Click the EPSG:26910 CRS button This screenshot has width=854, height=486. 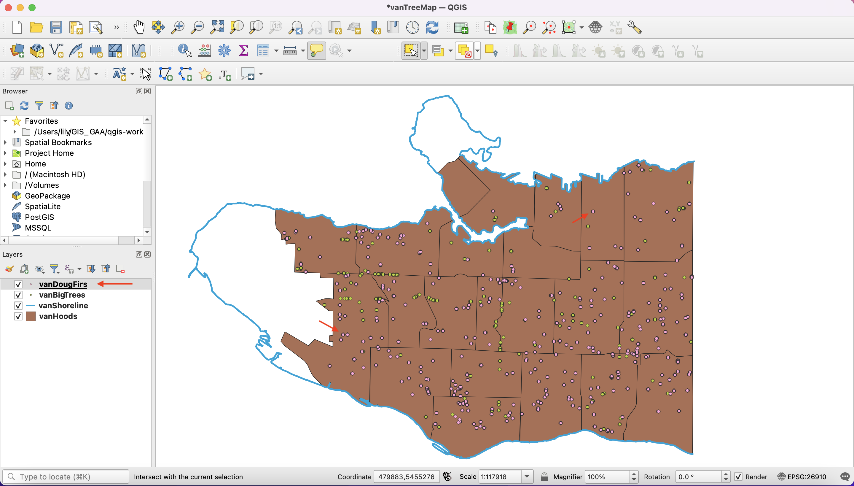pyautogui.click(x=802, y=477)
